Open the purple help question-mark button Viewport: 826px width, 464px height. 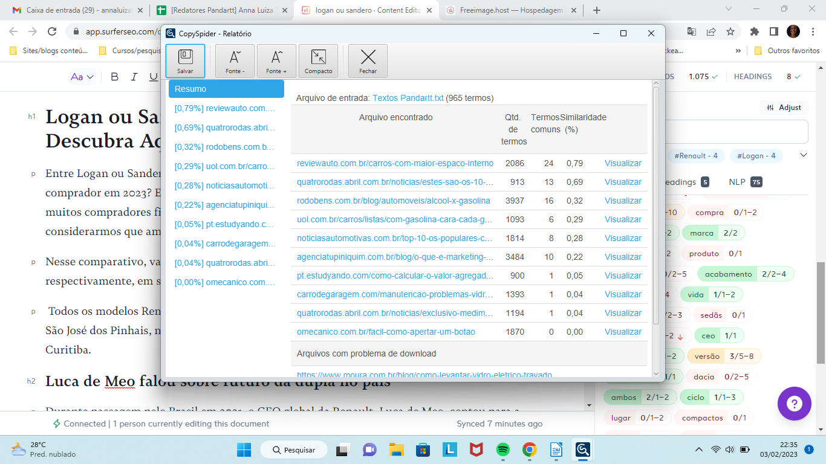(795, 404)
